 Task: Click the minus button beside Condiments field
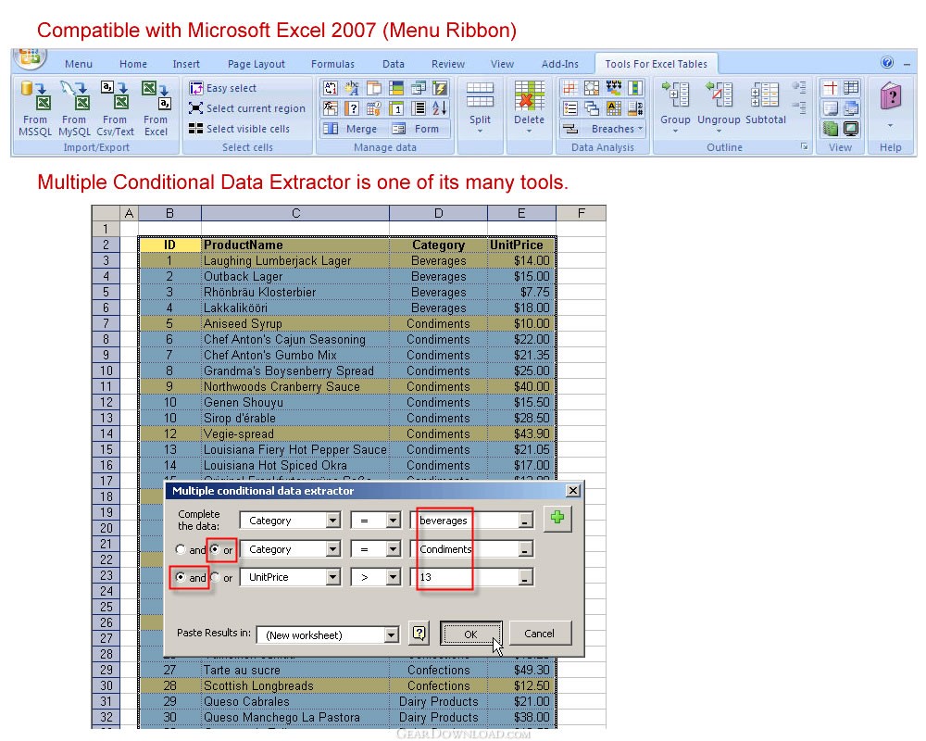pos(524,549)
